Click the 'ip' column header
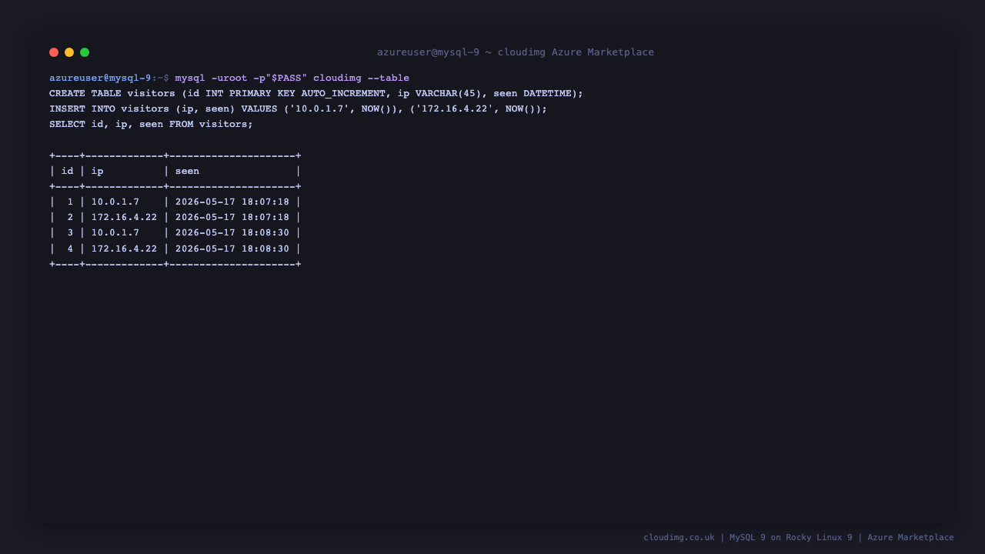This screenshot has width=985, height=554. pyautogui.click(x=98, y=172)
